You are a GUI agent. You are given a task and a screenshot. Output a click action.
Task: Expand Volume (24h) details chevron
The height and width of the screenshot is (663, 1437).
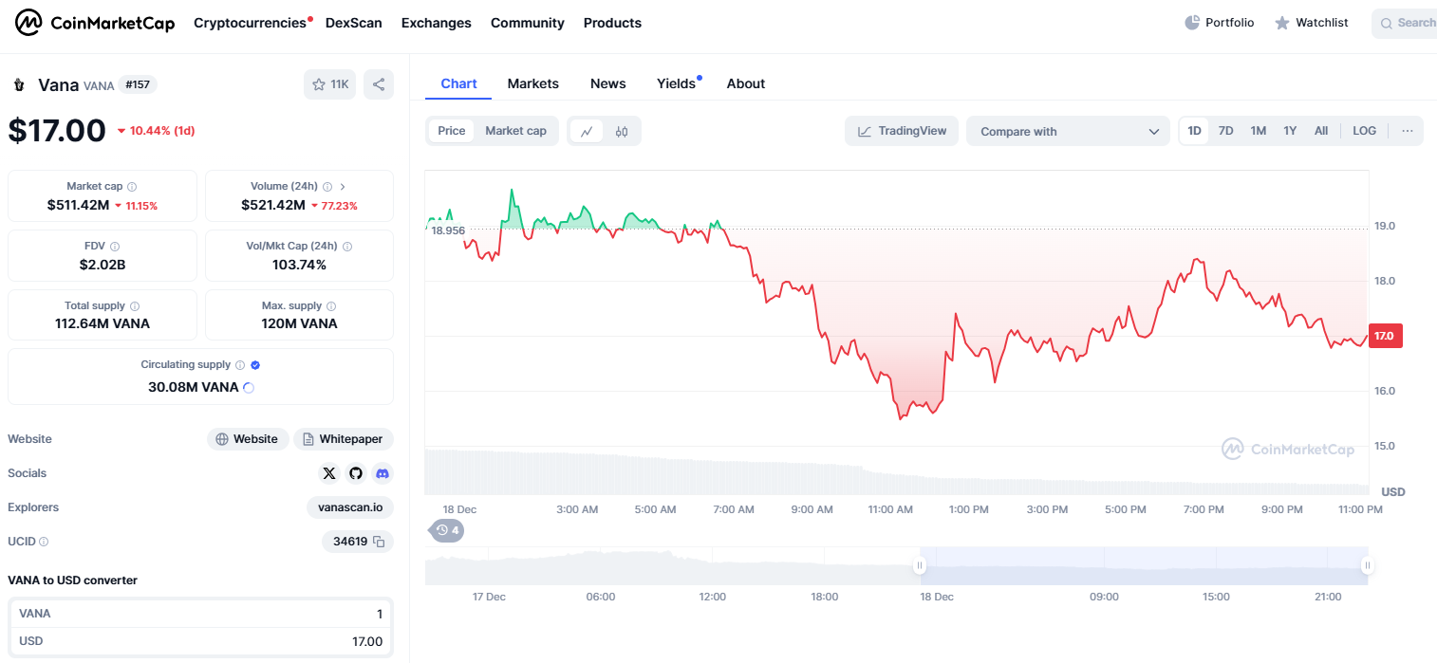[343, 187]
